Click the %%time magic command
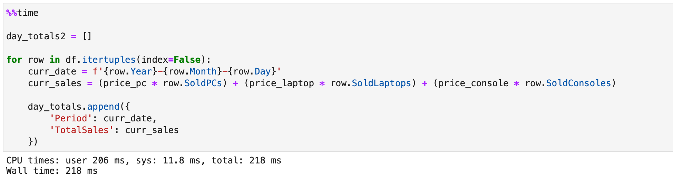 pyautogui.click(x=22, y=13)
